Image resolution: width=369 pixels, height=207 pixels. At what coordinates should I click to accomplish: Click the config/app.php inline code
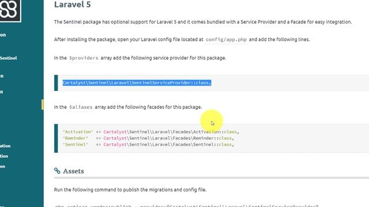226,40
